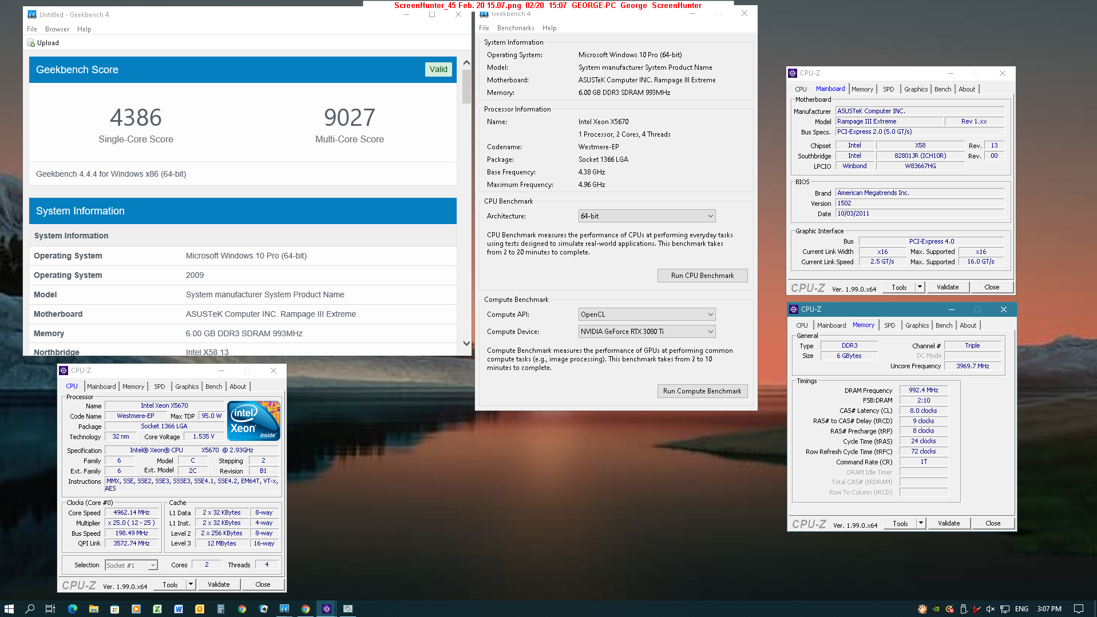
Task: Open Solitaire cards taskbar icon
Action: coord(263,608)
